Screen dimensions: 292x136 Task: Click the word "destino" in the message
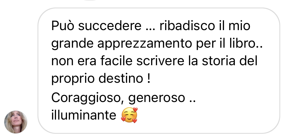click(x=121, y=79)
